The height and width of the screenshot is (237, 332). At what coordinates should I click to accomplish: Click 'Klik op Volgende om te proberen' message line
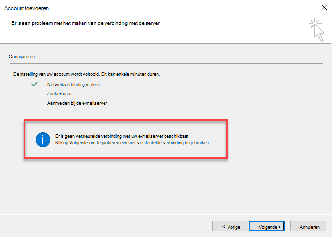pos(132,143)
